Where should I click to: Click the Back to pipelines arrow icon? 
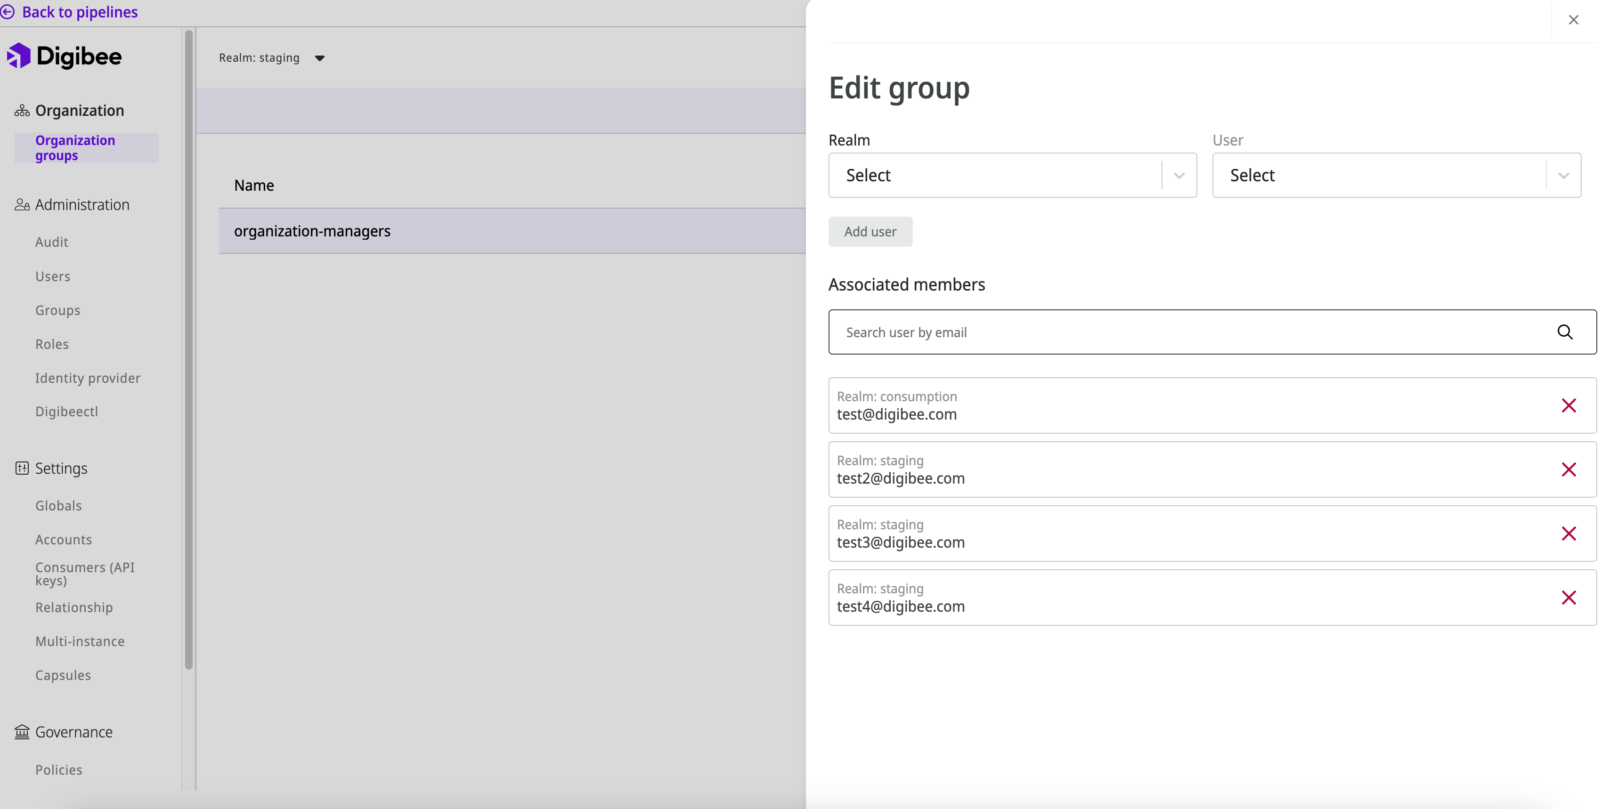click(x=8, y=12)
